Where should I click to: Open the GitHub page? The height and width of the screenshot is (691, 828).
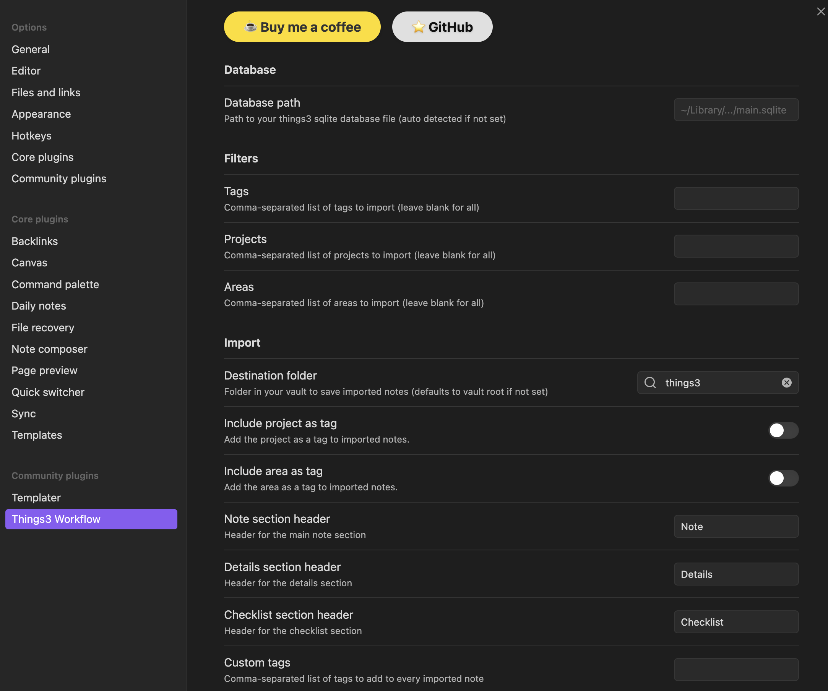pyautogui.click(x=442, y=27)
